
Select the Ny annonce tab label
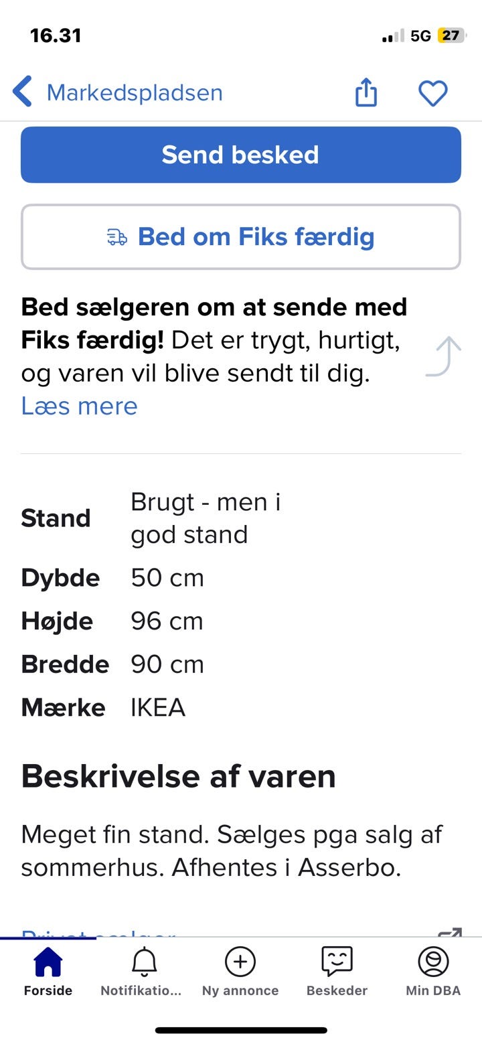coord(240,991)
